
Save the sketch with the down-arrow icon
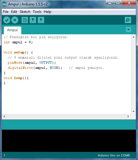coord(41,20)
